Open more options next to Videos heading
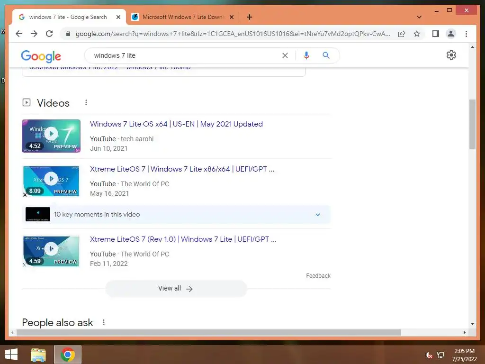 point(86,102)
